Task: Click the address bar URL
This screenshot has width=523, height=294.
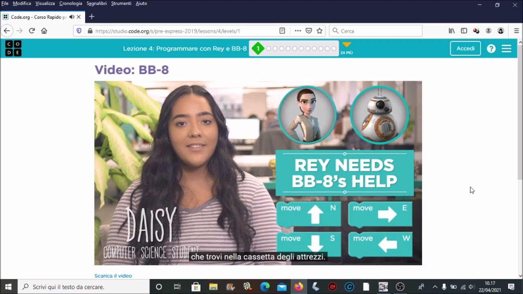Action: pos(168,31)
